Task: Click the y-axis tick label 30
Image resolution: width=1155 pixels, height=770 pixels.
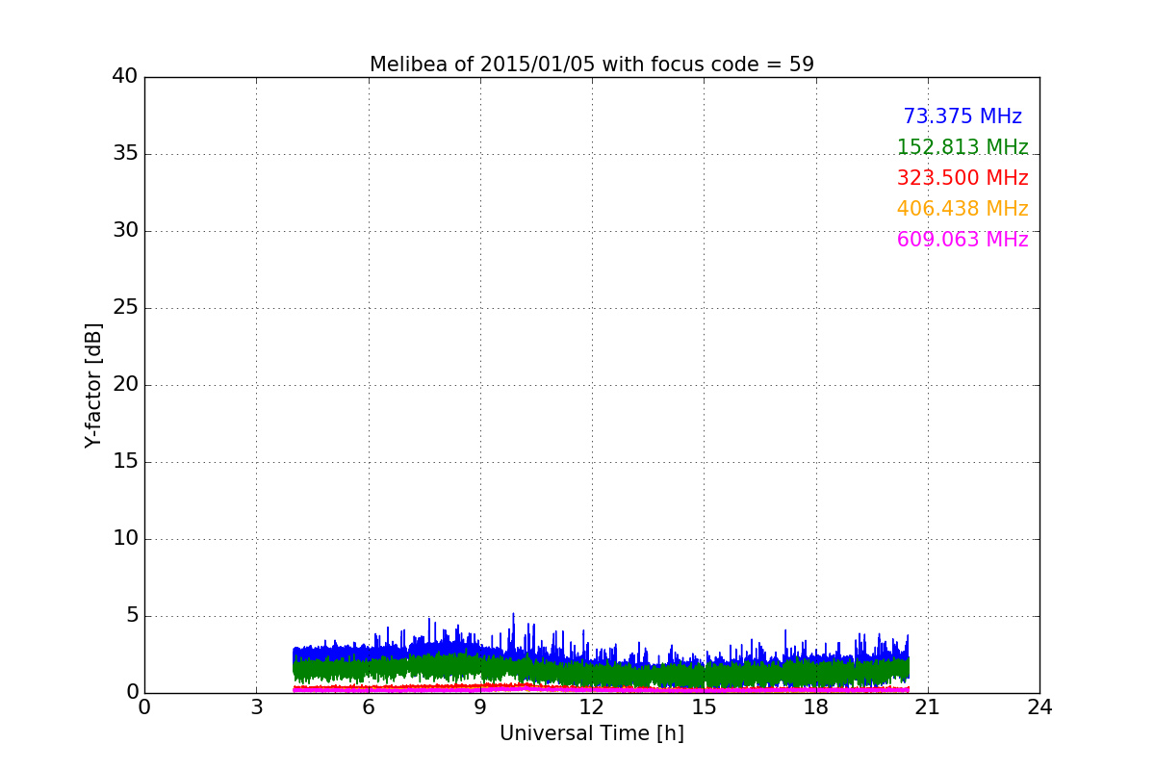Action: (125, 230)
